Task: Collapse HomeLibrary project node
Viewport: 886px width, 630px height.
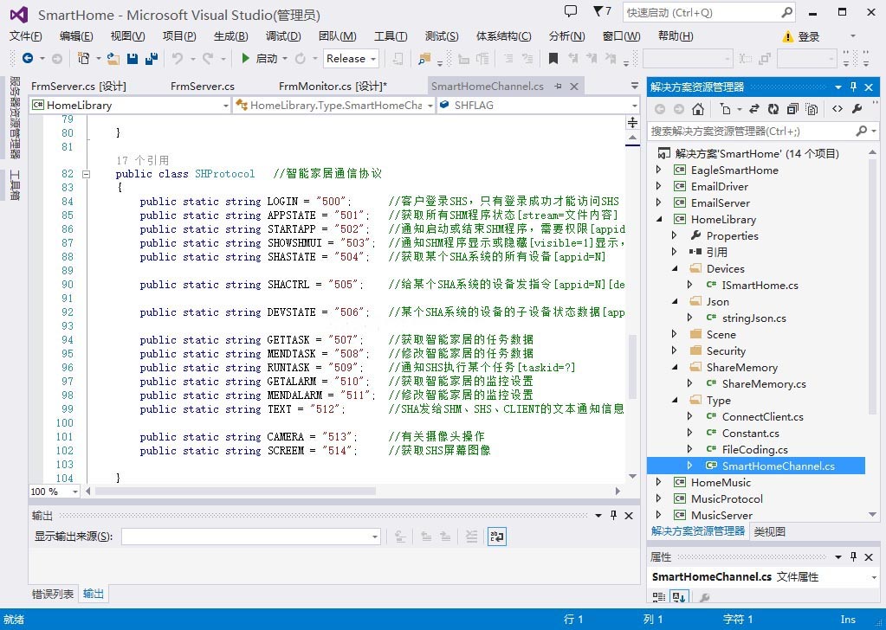Action: pos(658,219)
